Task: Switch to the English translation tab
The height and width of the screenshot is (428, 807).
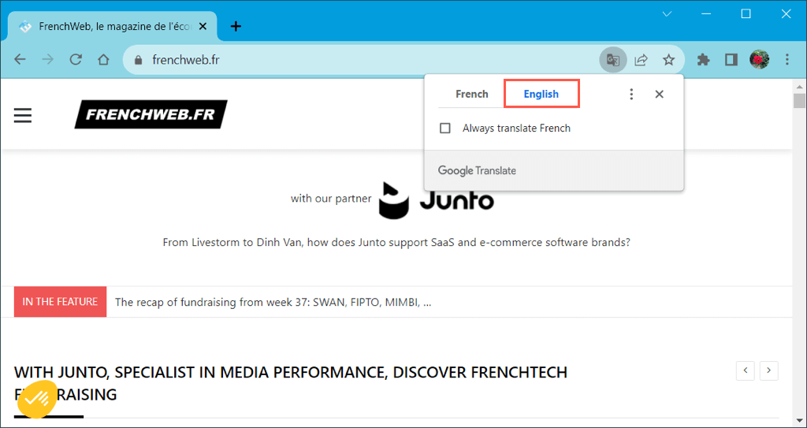Action: [541, 95]
